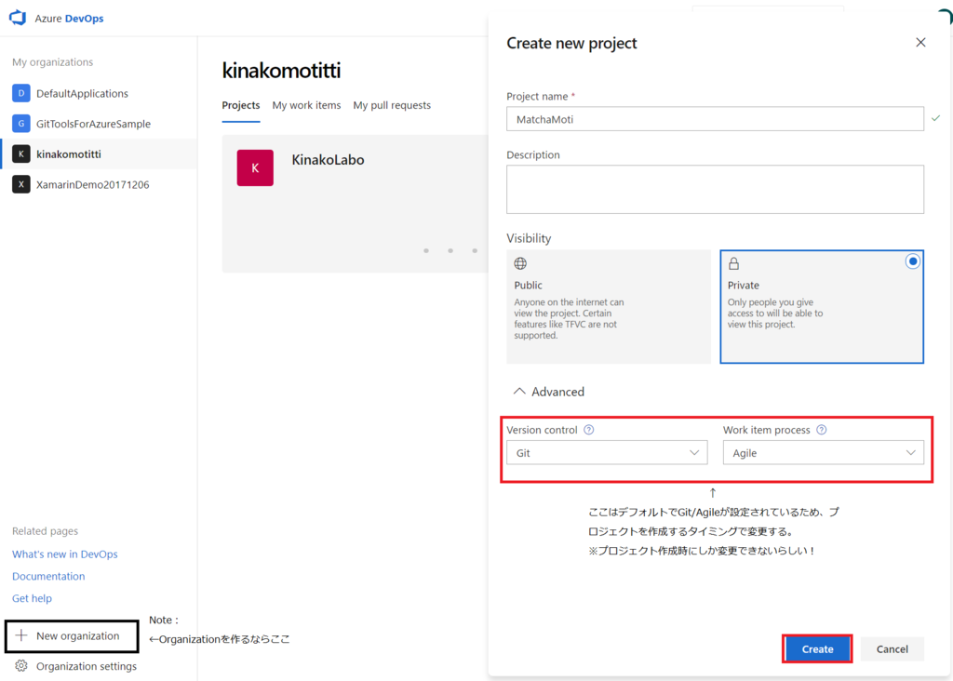Click the globe icon for Public visibility
Screen dimensions: 953x681
point(520,263)
